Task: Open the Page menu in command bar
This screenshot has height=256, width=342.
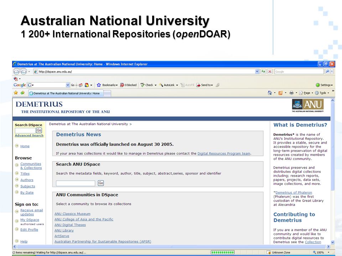Action: coord(306,93)
